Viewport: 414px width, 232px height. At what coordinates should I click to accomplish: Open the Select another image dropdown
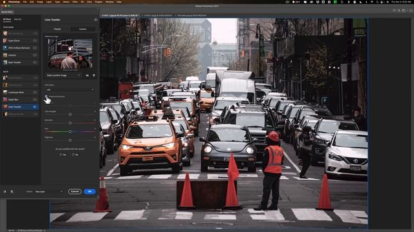point(63,75)
